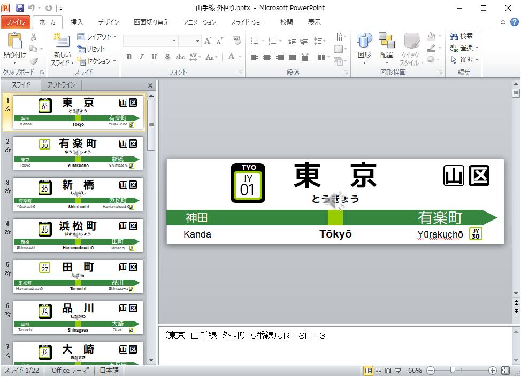Open the Review (校閲) tab
Viewport: 521px width, 377px height.
(286, 22)
